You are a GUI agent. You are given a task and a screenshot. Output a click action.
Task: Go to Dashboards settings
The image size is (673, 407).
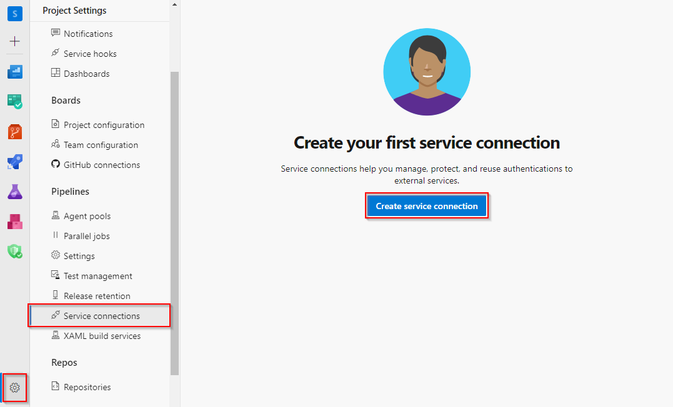point(87,73)
